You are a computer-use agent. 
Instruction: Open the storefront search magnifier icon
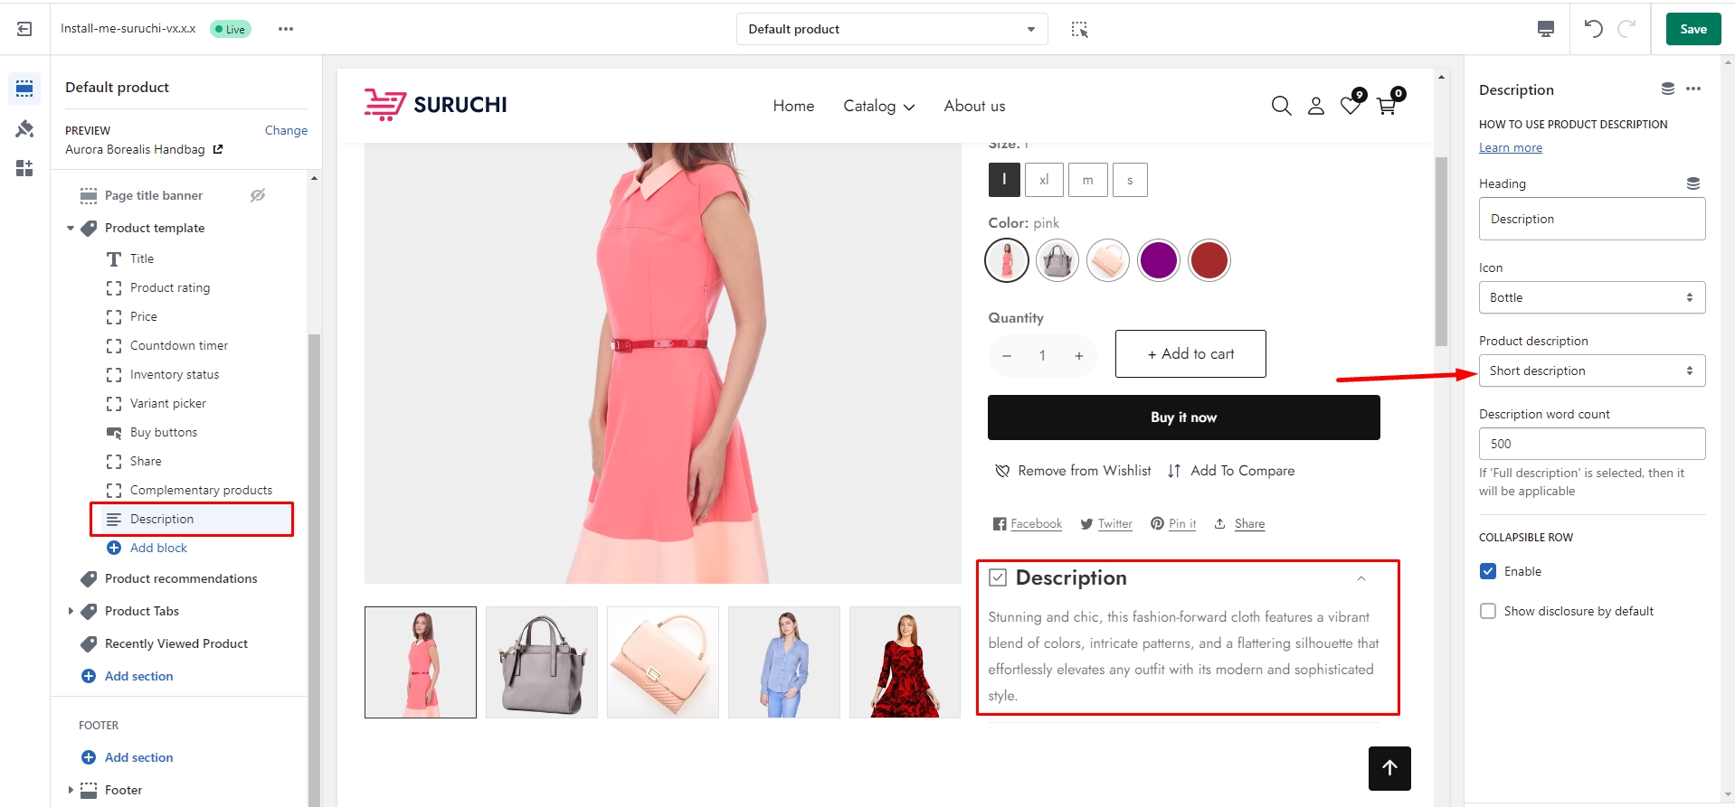(x=1281, y=107)
